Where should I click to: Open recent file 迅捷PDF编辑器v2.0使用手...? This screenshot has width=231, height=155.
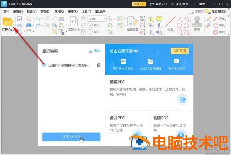pos(66,65)
